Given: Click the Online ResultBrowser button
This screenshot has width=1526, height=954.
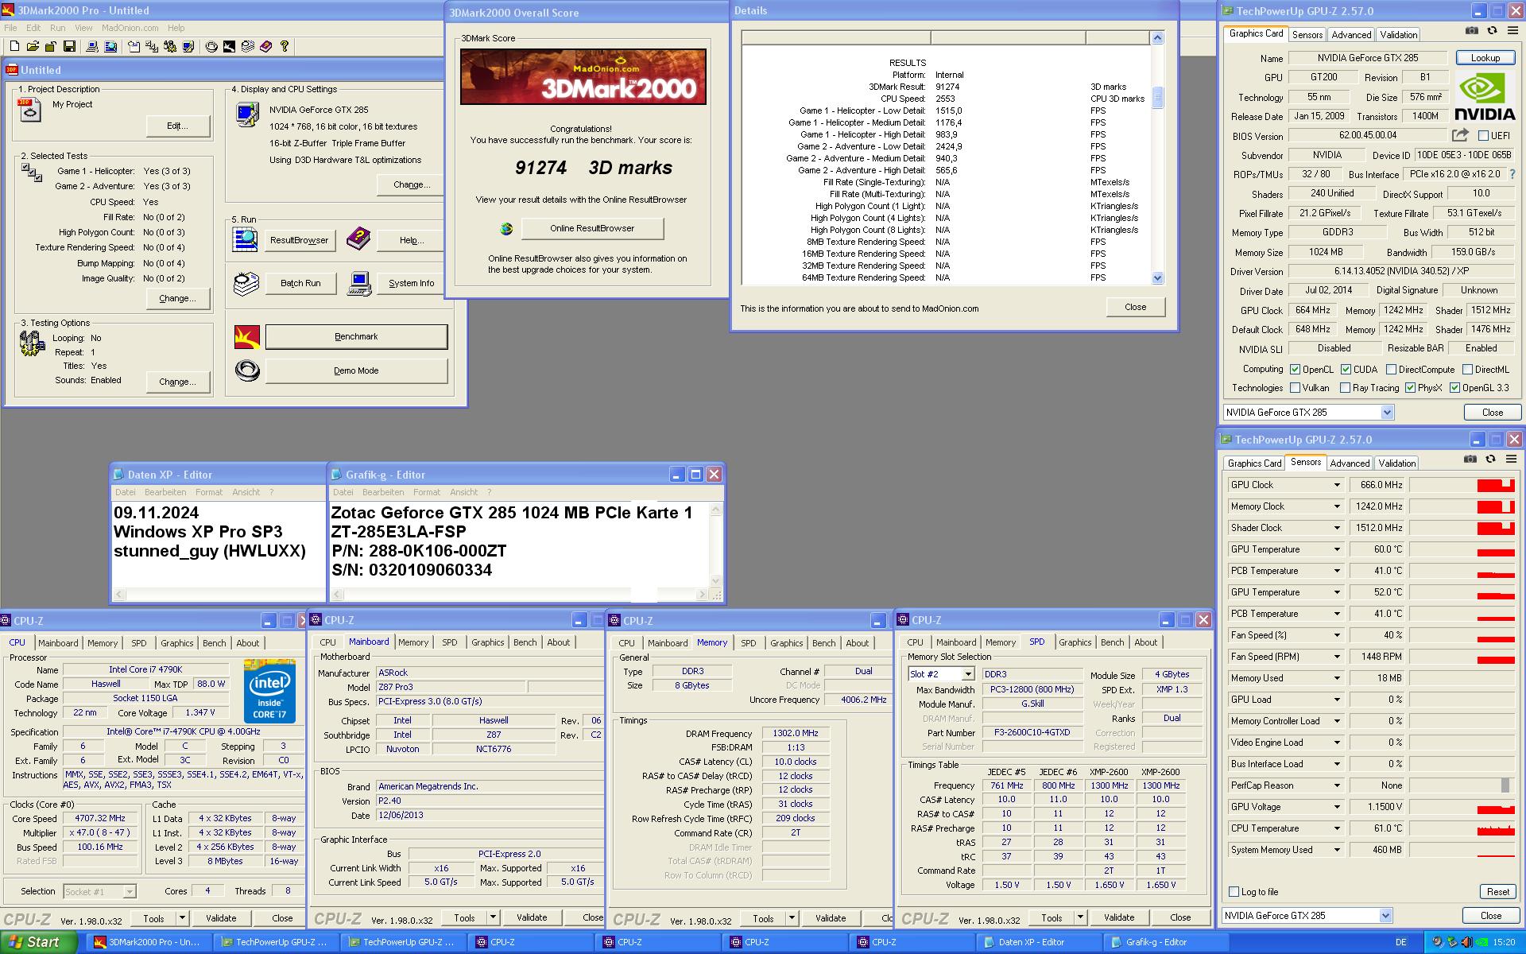Looking at the screenshot, I should pyautogui.click(x=592, y=229).
